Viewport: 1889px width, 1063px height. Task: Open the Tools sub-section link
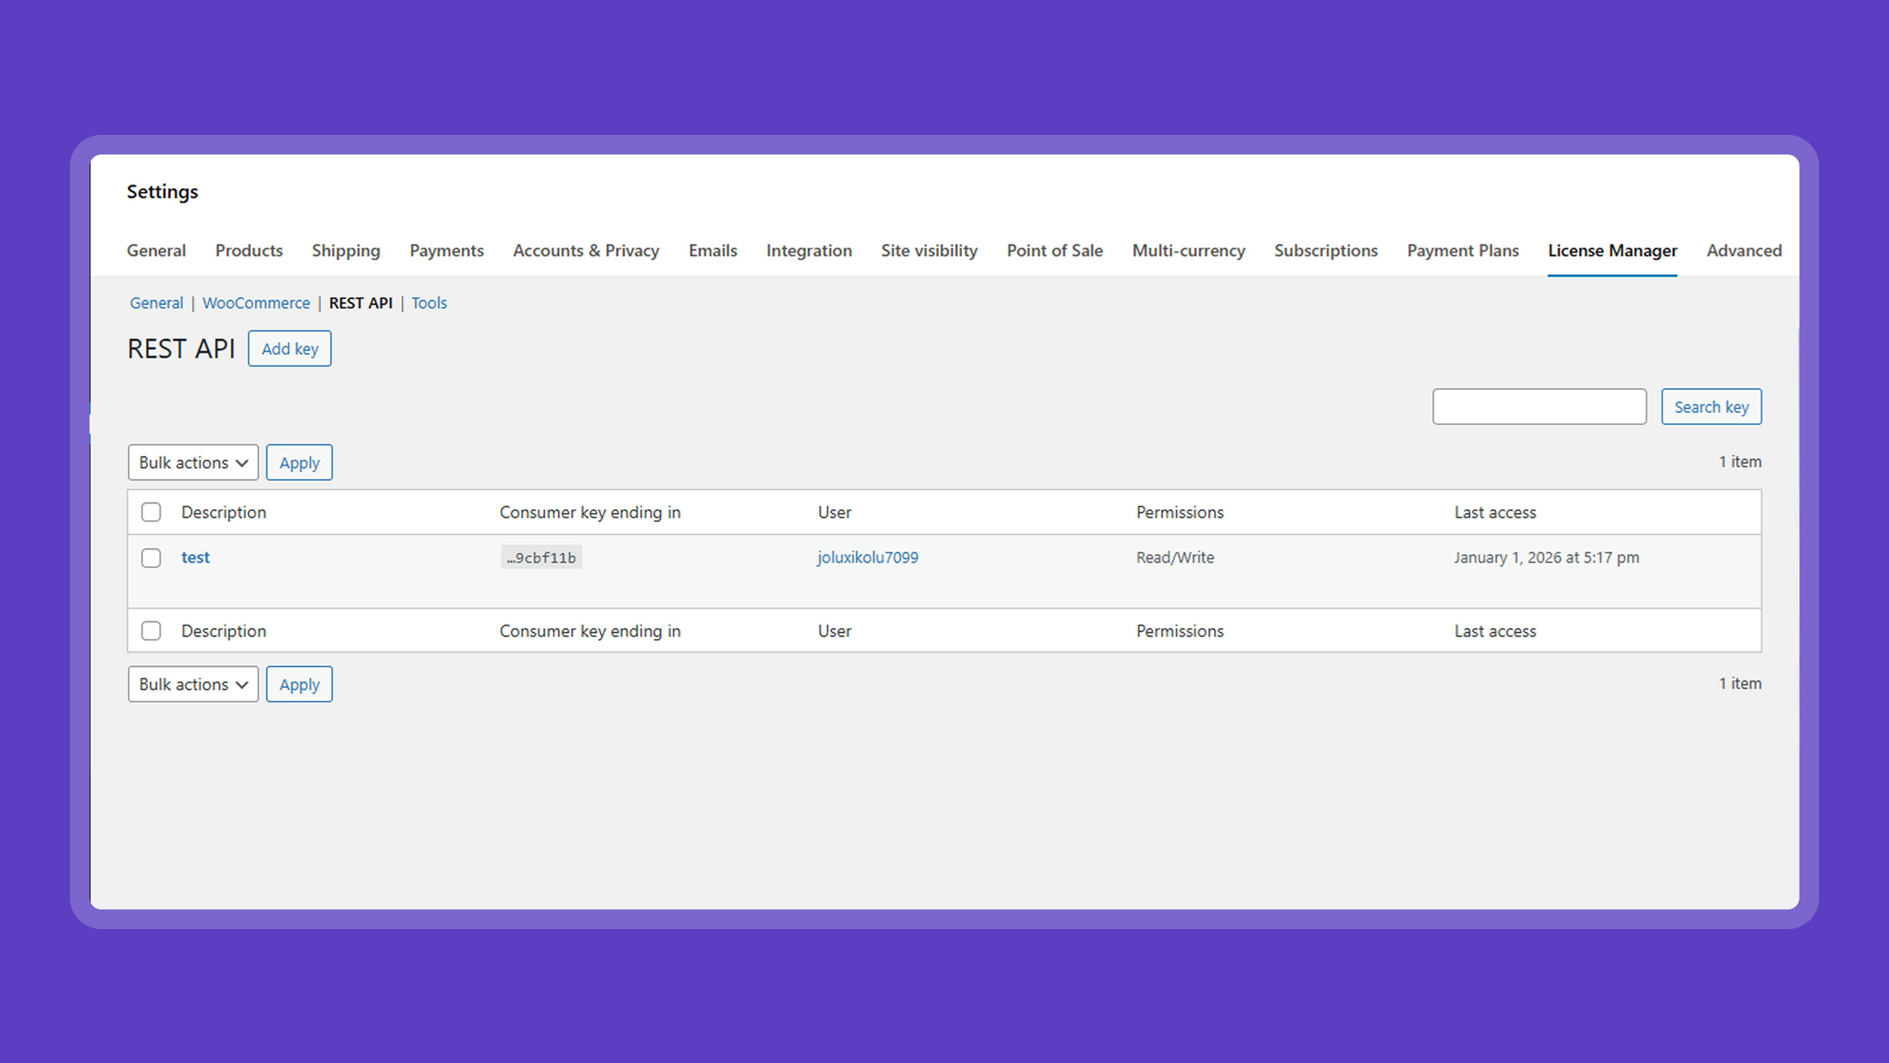pyautogui.click(x=428, y=303)
